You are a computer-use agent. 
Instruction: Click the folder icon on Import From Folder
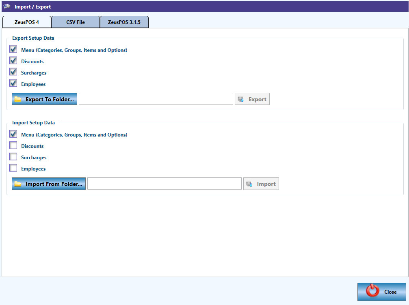pos(18,184)
